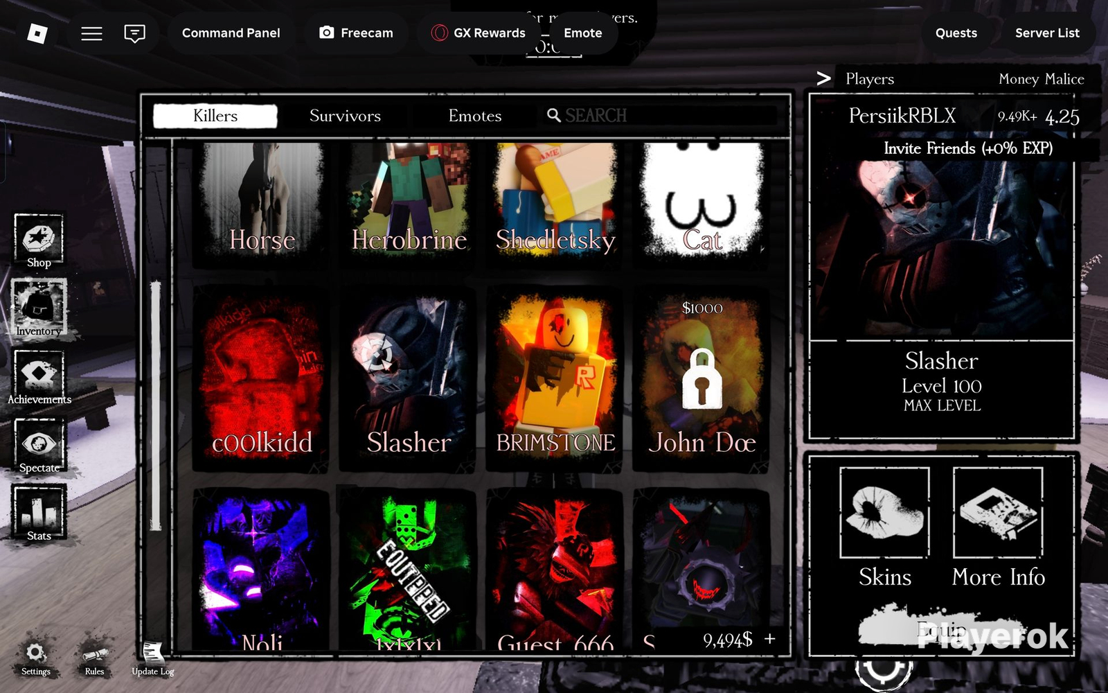This screenshot has width=1108, height=693.
Task: Switch to the Survivors tab
Action: pos(345,116)
